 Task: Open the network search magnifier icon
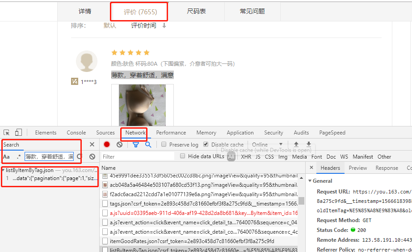tap(148, 144)
